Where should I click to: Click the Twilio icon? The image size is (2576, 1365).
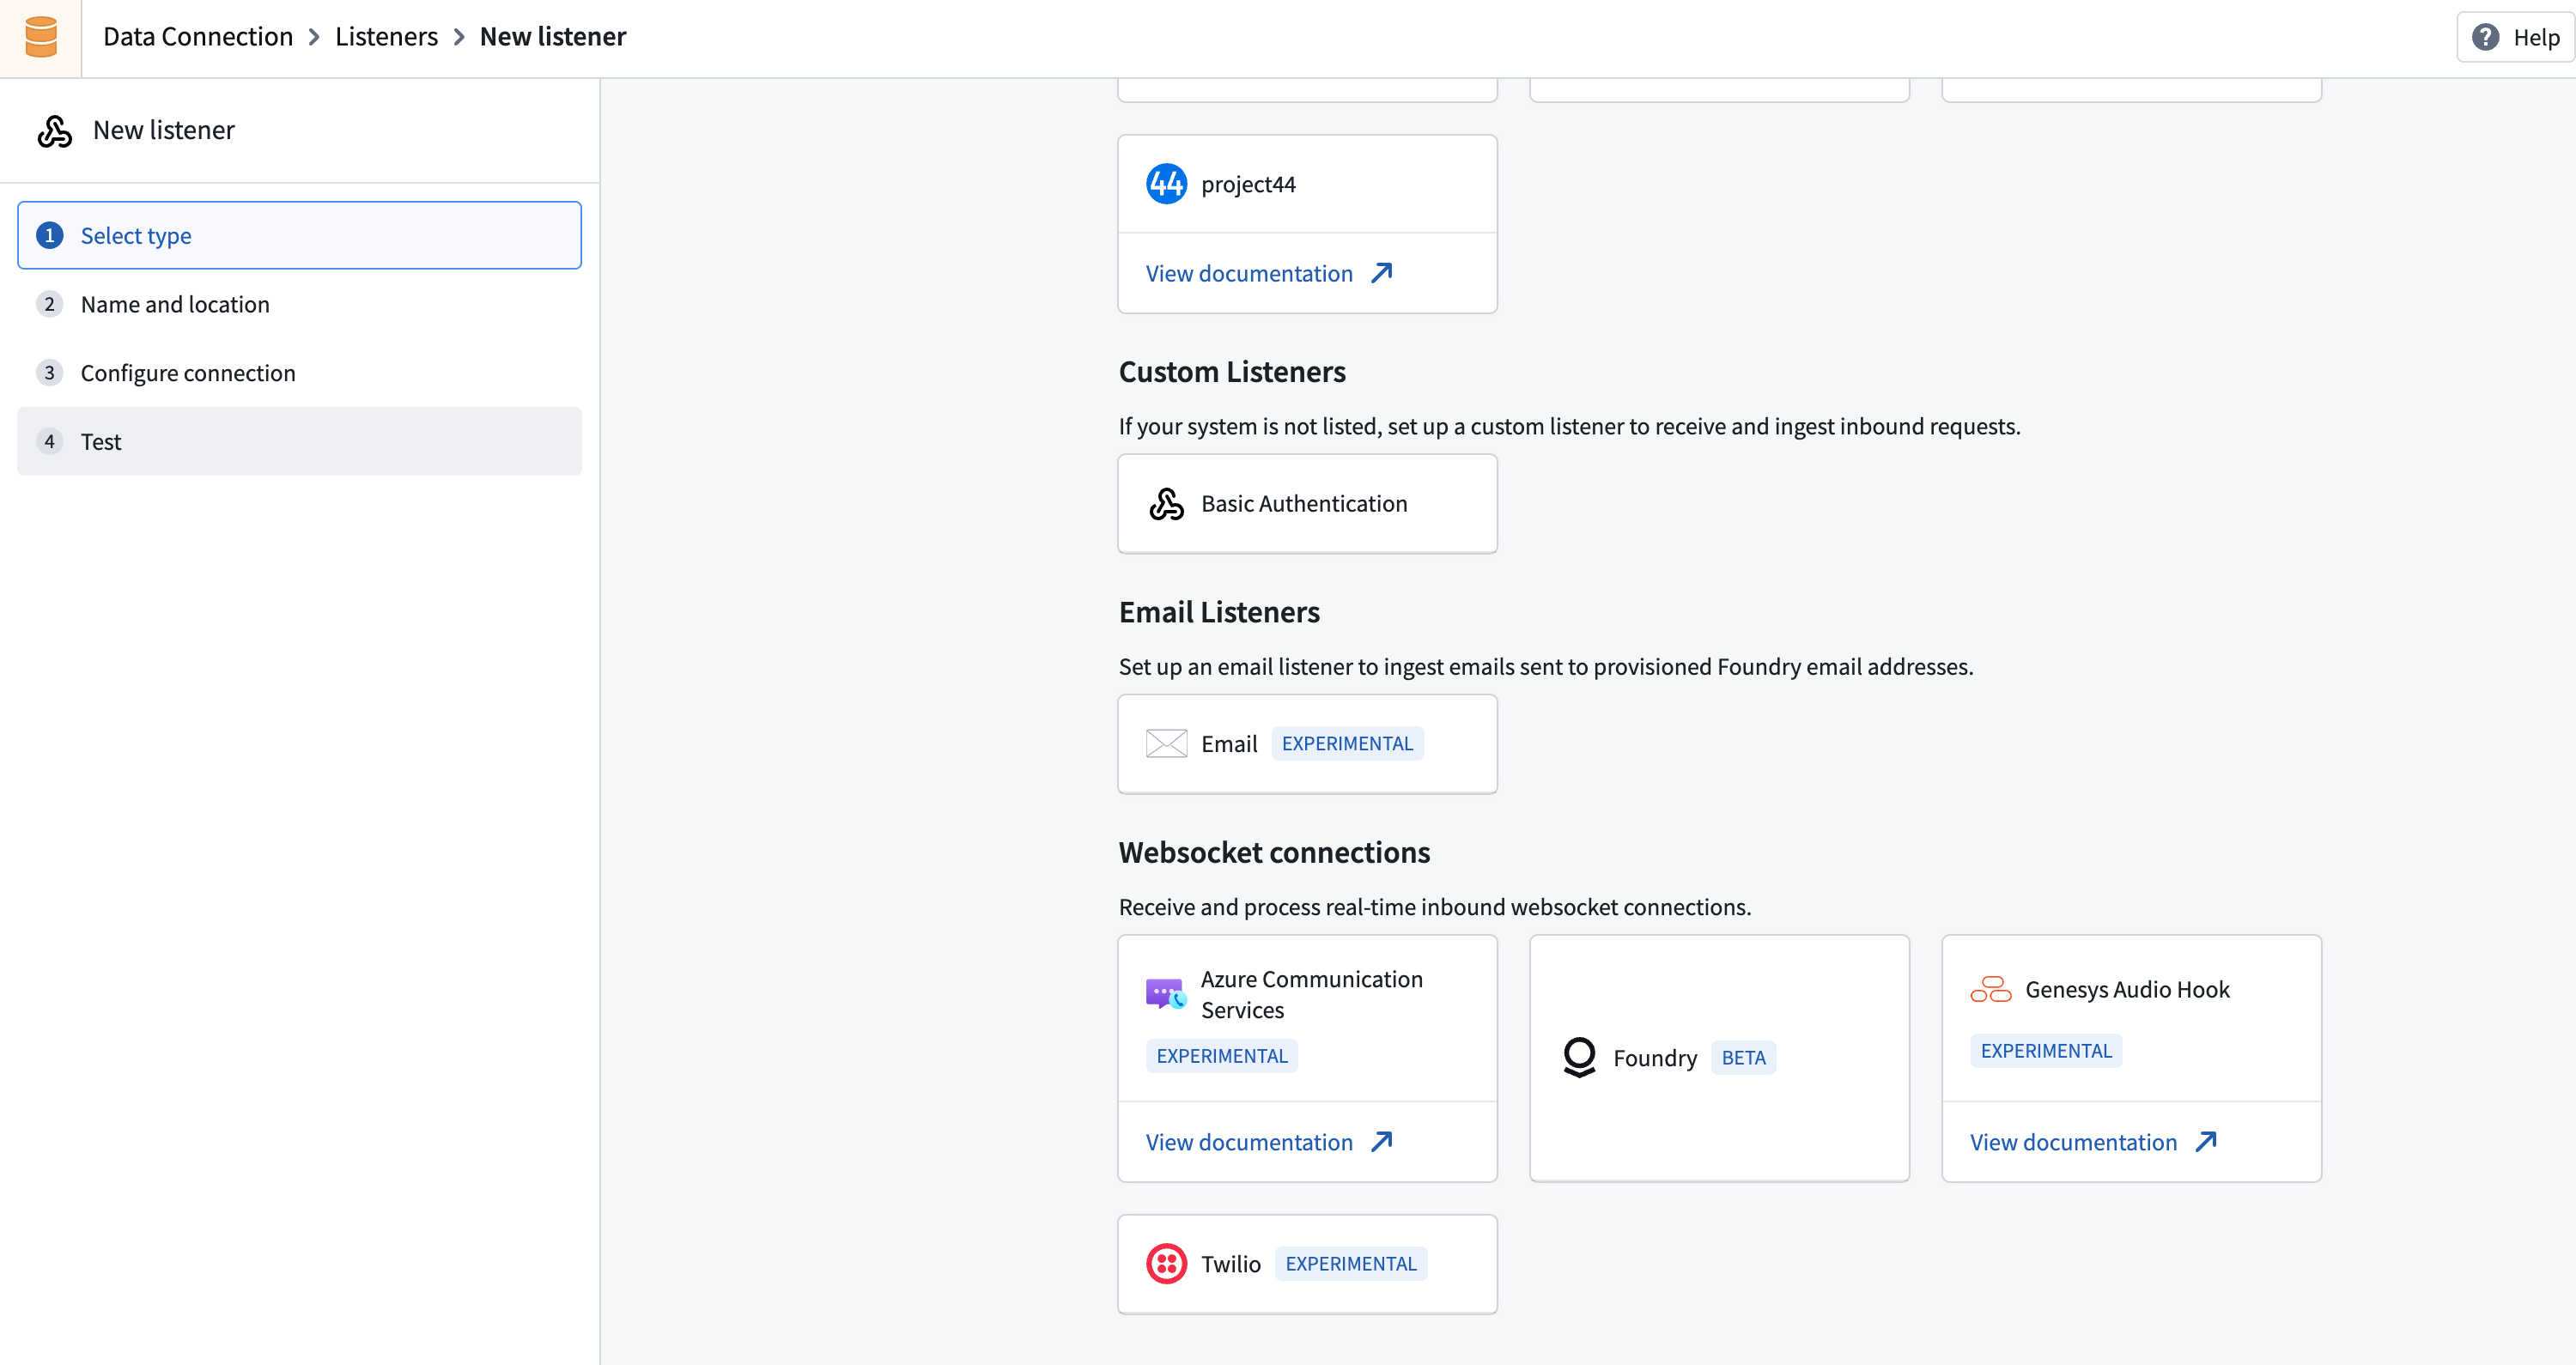[1166, 1263]
